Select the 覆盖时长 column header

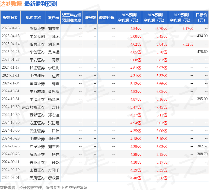pos(107,18)
